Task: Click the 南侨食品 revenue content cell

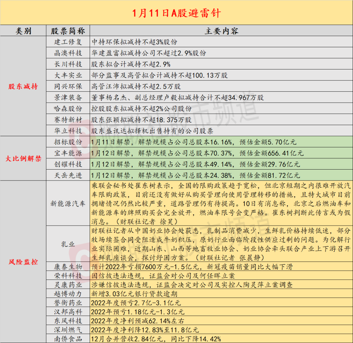Action: pos(221,339)
